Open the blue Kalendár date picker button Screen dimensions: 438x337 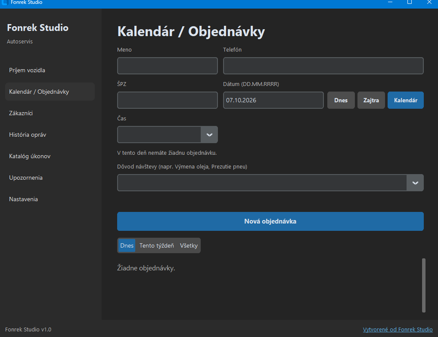tap(406, 100)
